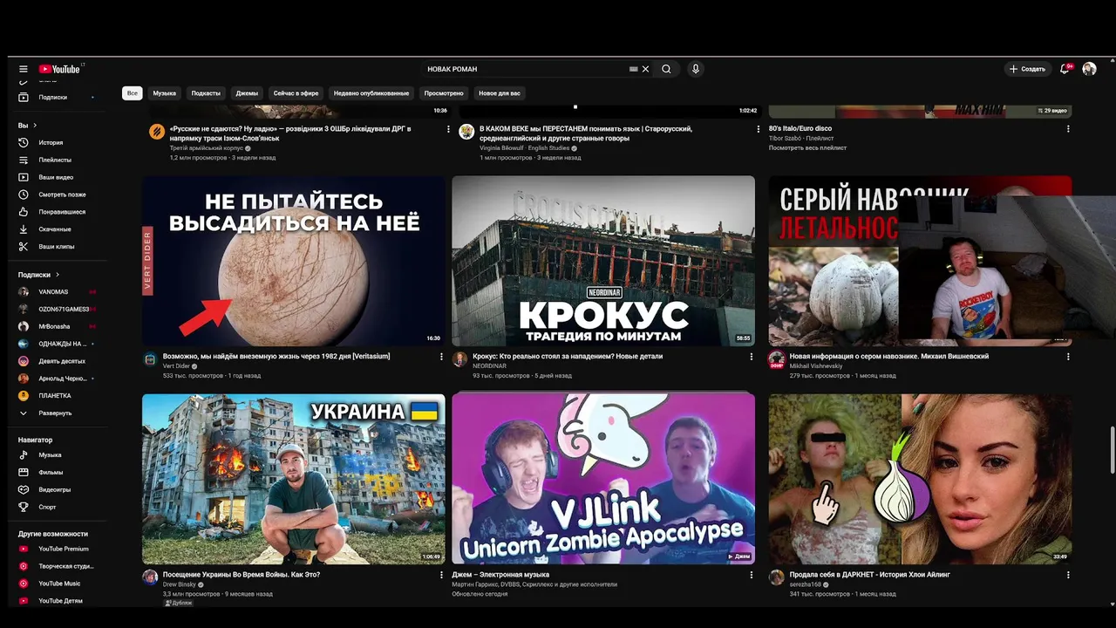1116x628 pixels.
Task: Select the Просмотрено filter chip
Action: pyautogui.click(x=444, y=93)
